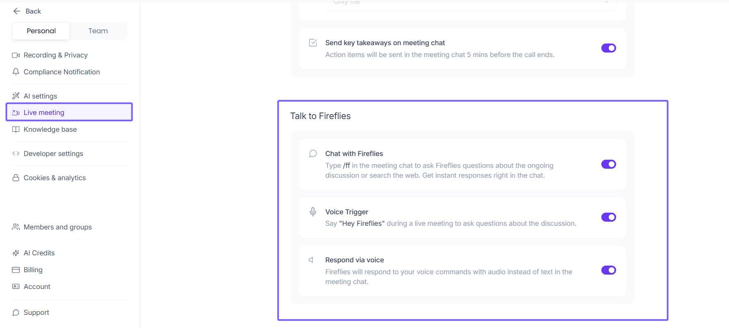Select Live meeting in the sidebar
This screenshot has height=328, width=729.
click(44, 112)
